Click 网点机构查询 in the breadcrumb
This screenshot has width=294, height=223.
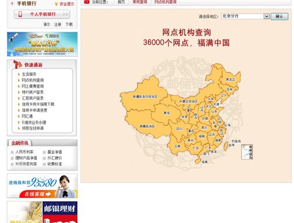tap(165, 2)
